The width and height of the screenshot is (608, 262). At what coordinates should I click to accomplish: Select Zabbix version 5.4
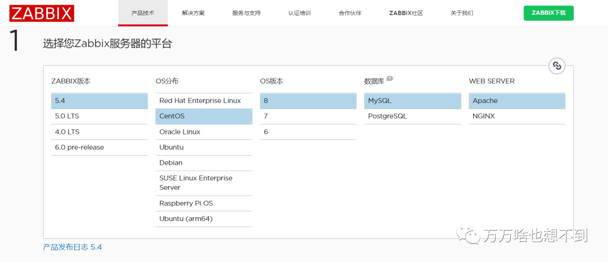(99, 101)
